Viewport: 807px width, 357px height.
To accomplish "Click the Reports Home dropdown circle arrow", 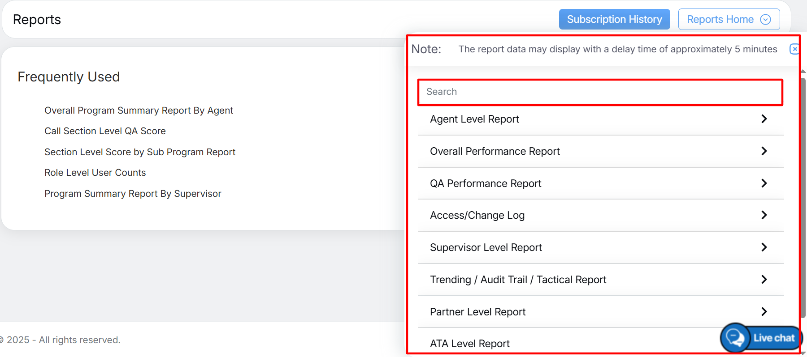I will click(x=766, y=19).
